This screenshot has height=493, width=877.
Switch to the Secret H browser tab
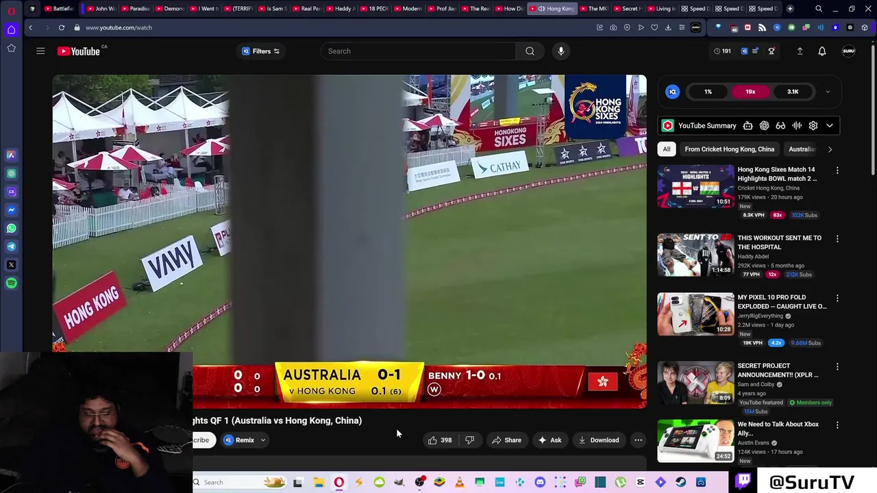pyautogui.click(x=628, y=9)
